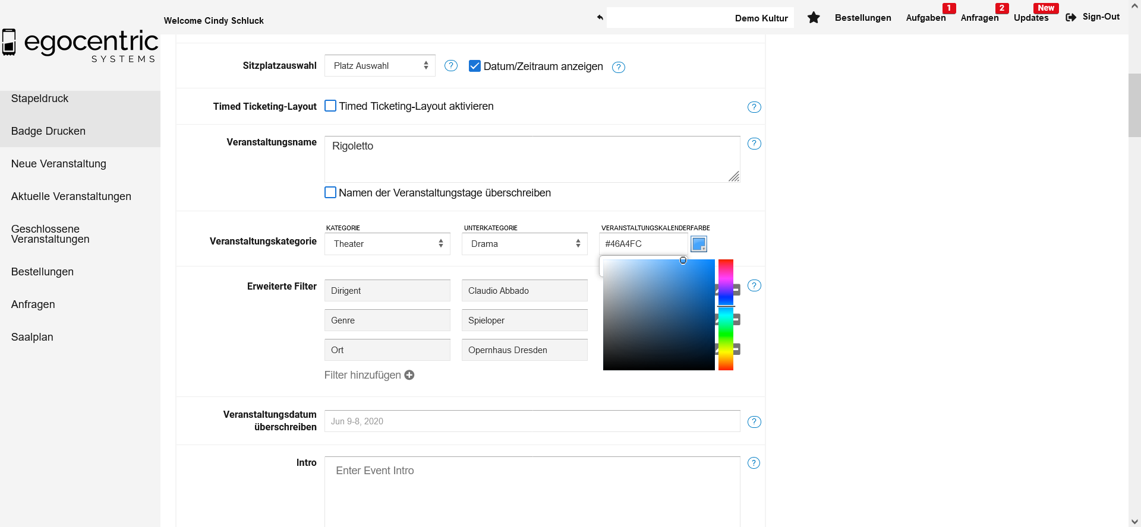1141x527 pixels.
Task: Click the back arrow icon beside Demo Kultur
Action: (600, 18)
